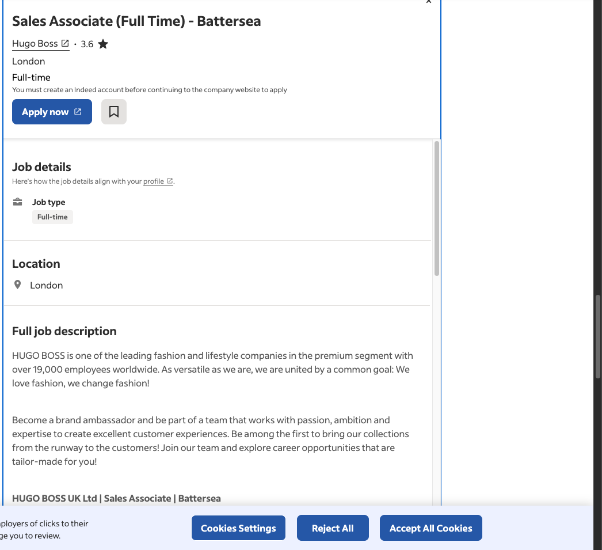Image resolution: width=602 pixels, height=550 pixels.
Task: Open Cookies Settings
Action: 238,528
